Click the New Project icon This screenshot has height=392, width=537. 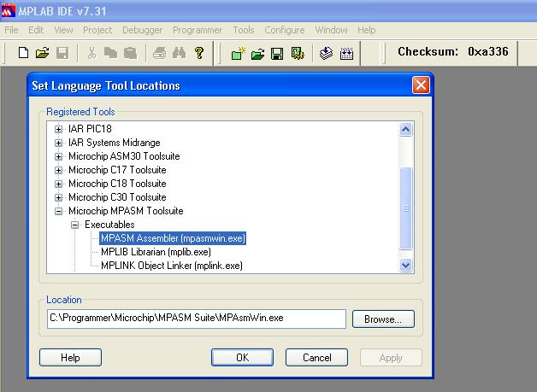[238, 53]
